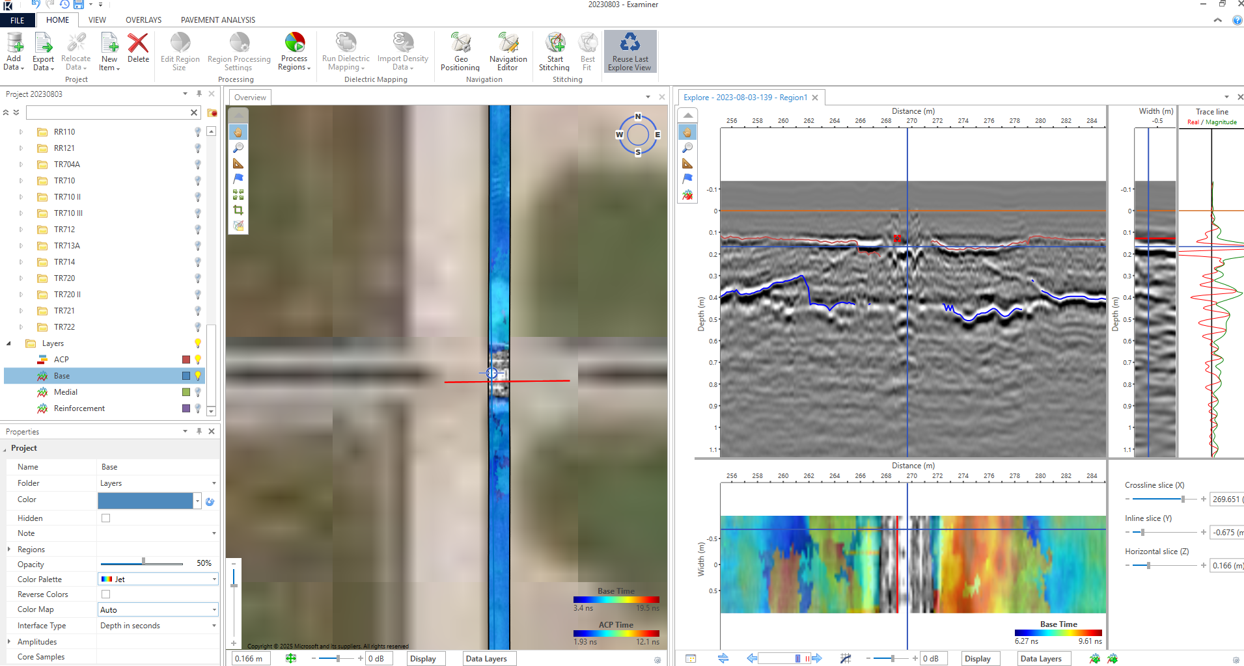Toggle visibility bulb for Layers folder

point(198,343)
